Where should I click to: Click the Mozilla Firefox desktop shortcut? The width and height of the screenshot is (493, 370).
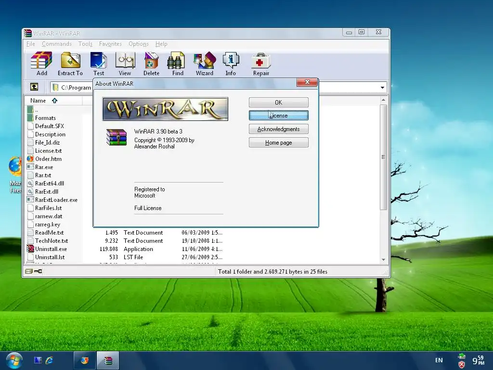(15, 174)
